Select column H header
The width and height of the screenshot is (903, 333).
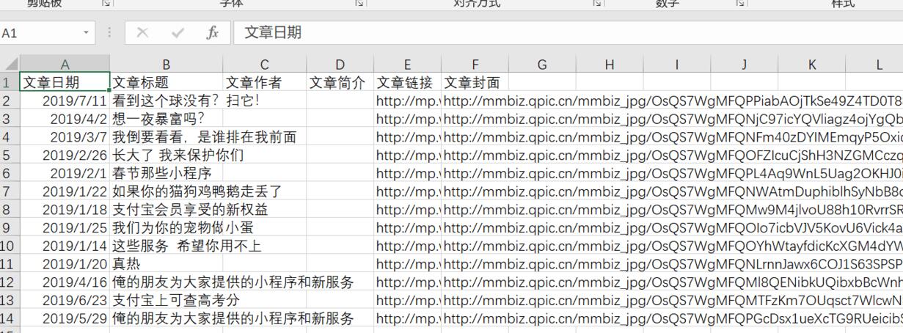[610, 65]
